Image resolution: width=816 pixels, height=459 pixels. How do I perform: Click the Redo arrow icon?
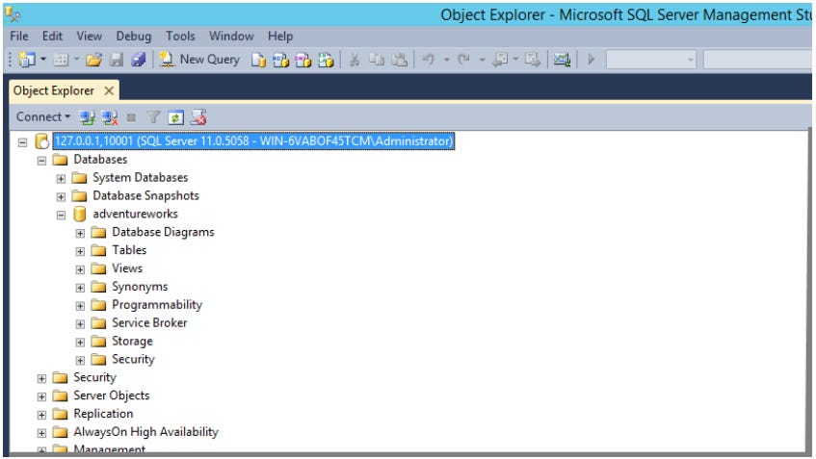[463, 60]
